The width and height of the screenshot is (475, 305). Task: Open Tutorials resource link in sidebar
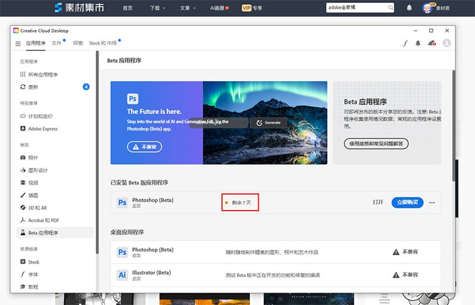pyautogui.click(x=29, y=287)
